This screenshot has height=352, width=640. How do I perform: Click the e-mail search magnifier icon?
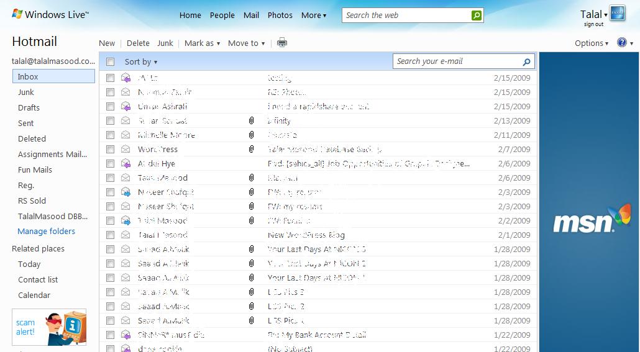point(526,61)
